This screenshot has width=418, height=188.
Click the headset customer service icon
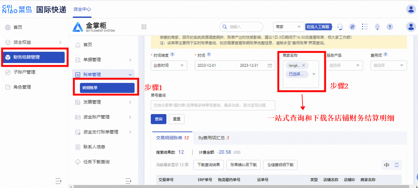pos(339,27)
